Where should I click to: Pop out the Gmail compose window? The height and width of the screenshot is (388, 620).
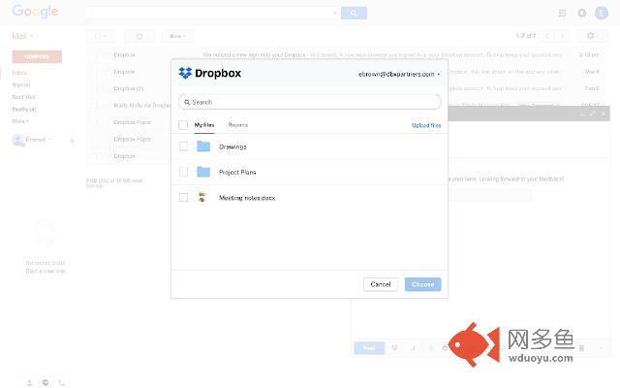click(592, 114)
